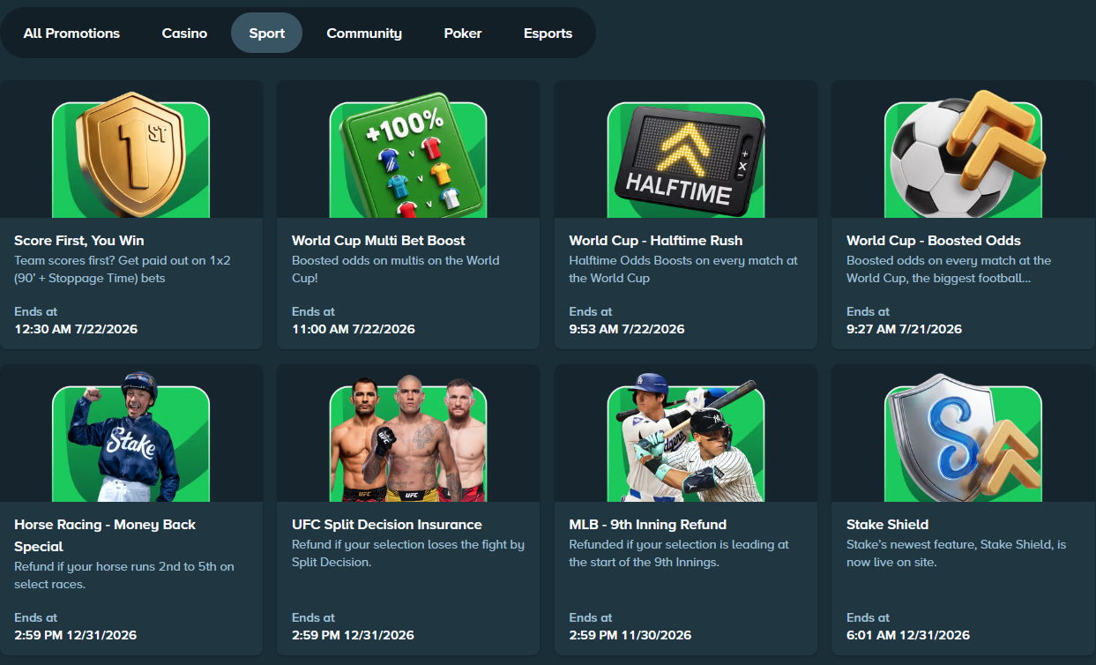
Task: Click end date 12:30 AM 7/22/2026
Action: (76, 330)
